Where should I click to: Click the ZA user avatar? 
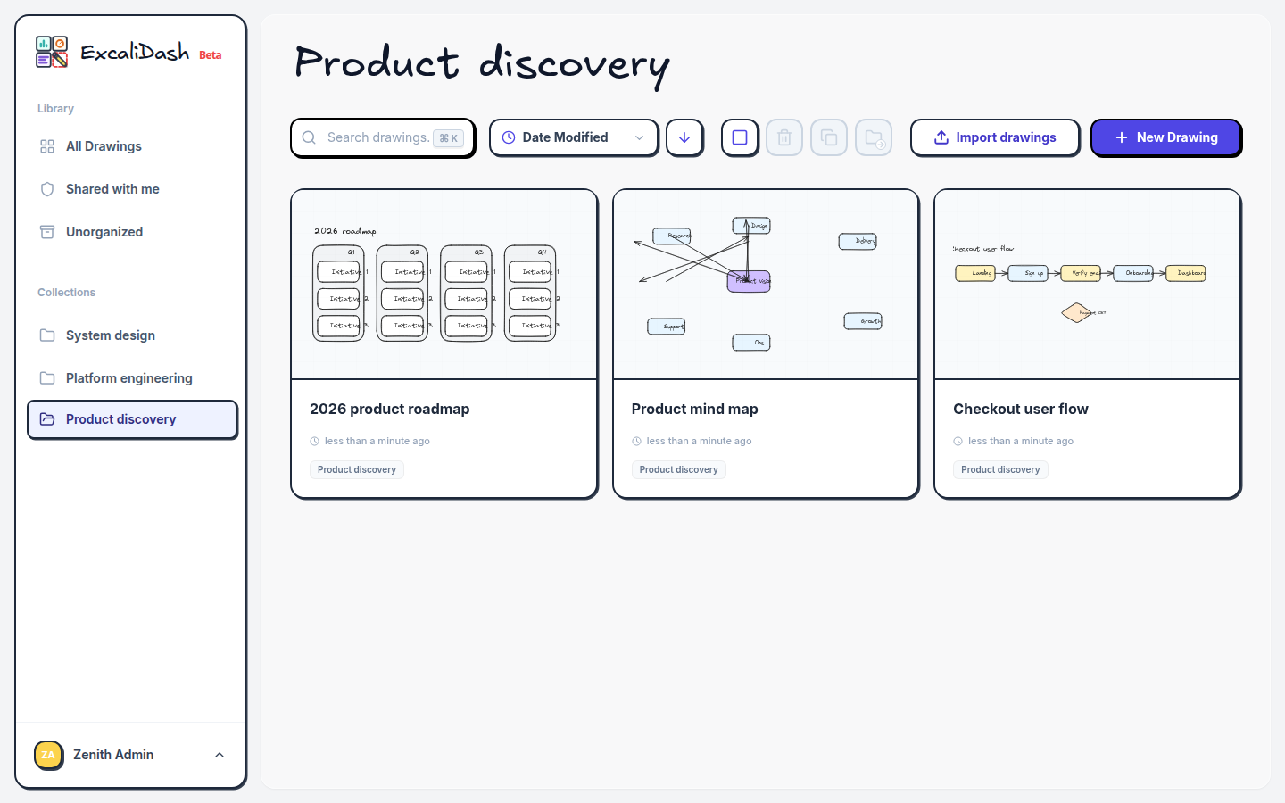[48, 755]
